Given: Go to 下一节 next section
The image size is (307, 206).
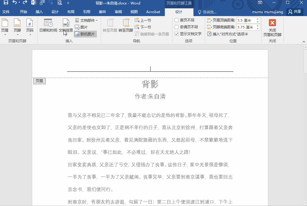Looking at the screenshot, I should click(x=143, y=27).
